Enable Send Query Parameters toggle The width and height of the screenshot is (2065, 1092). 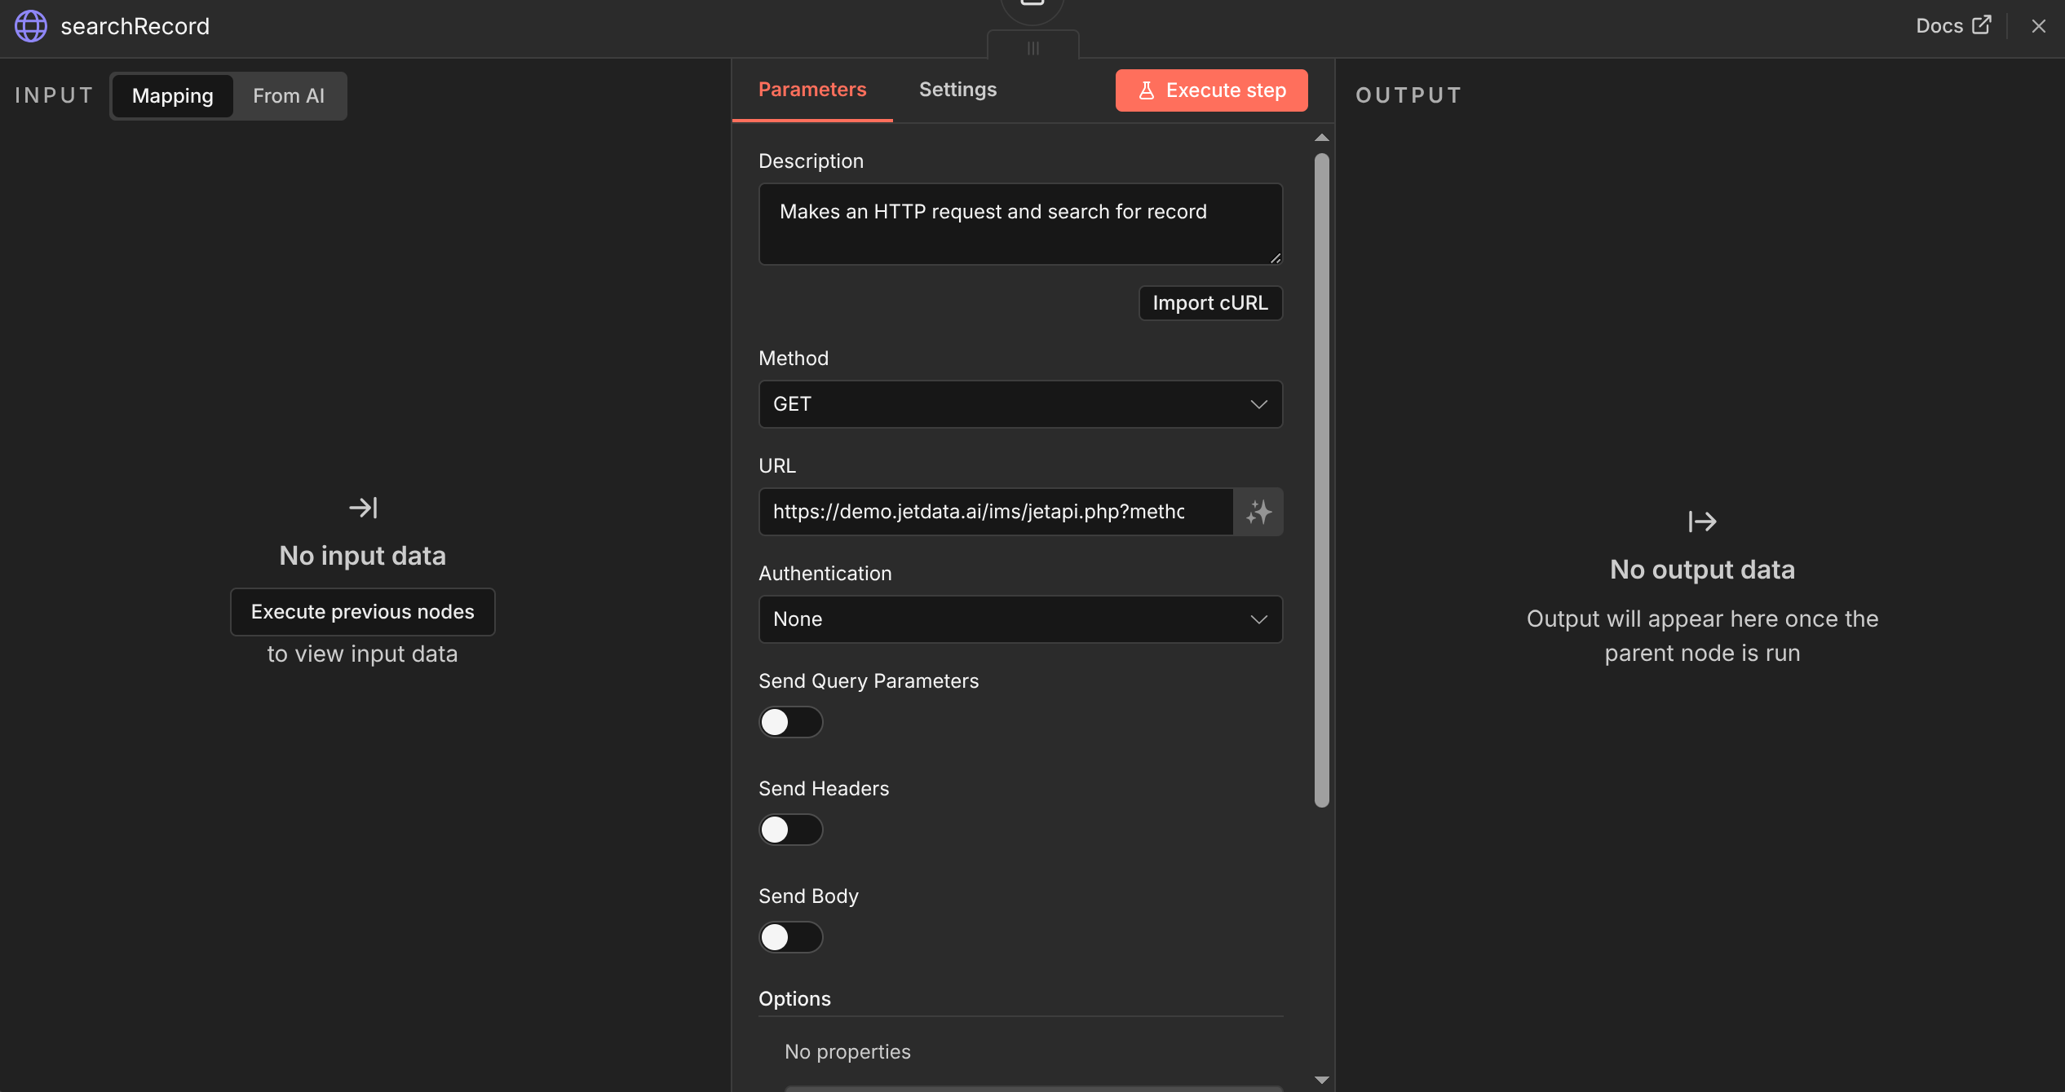coord(790,722)
